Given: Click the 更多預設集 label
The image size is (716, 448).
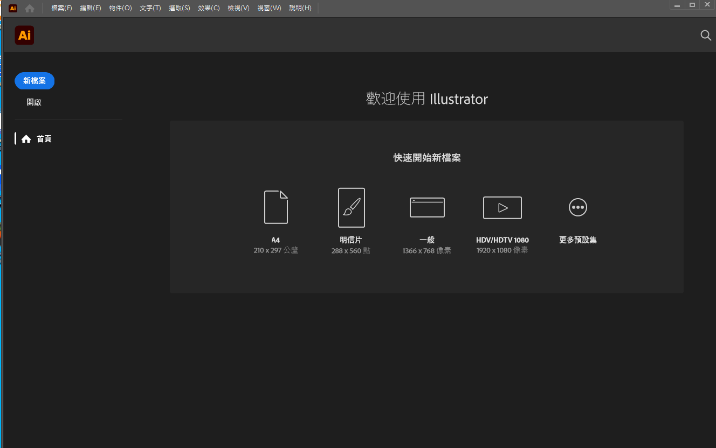Looking at the screenshot, I should pos(578,240).
